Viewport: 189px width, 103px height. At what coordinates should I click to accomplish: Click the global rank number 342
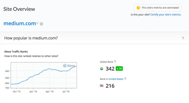(x=110, y=69)
